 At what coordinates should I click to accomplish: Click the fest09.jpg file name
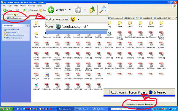point(161,58)
